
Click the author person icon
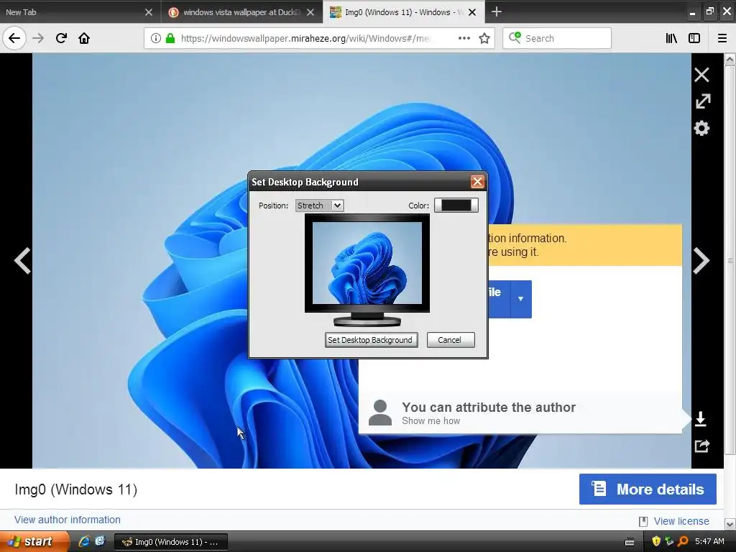[x=380, y=413]
